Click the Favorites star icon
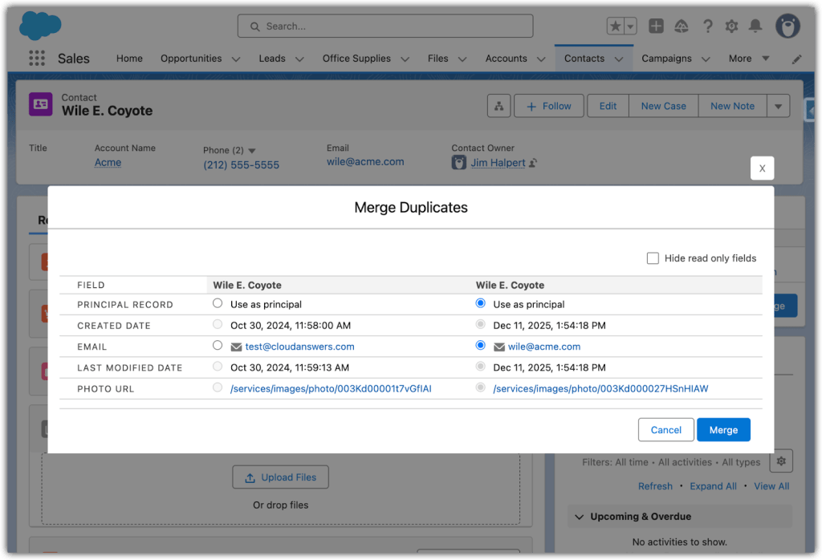Viewport: 822px width, 560px height. tap(615, 26)
